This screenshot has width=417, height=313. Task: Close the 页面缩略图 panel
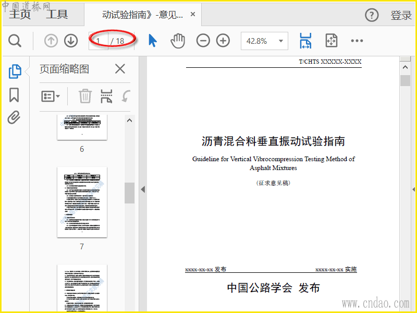(x=120, y=69)
